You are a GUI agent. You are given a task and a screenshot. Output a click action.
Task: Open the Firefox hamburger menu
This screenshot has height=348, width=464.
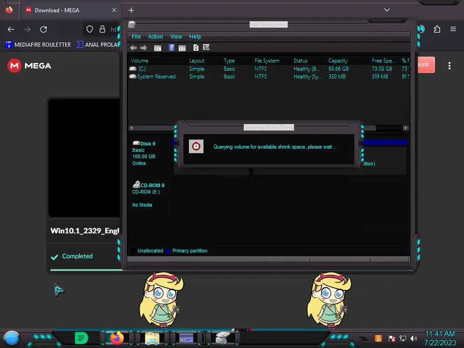[x=453, y=29]
